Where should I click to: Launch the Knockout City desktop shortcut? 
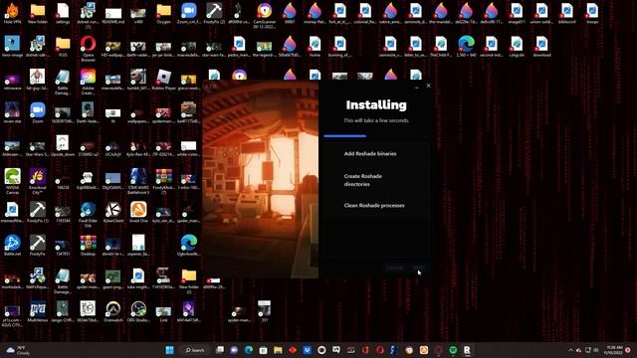click(x=38, y=181)
